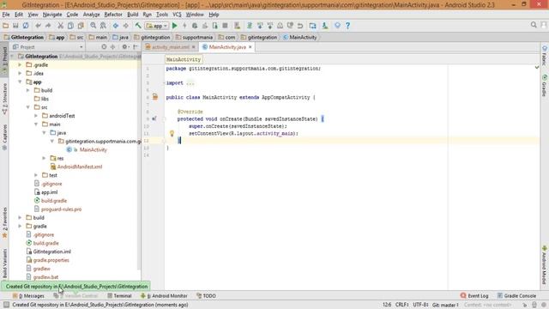Expand the .idea folder

pos(20,73)
